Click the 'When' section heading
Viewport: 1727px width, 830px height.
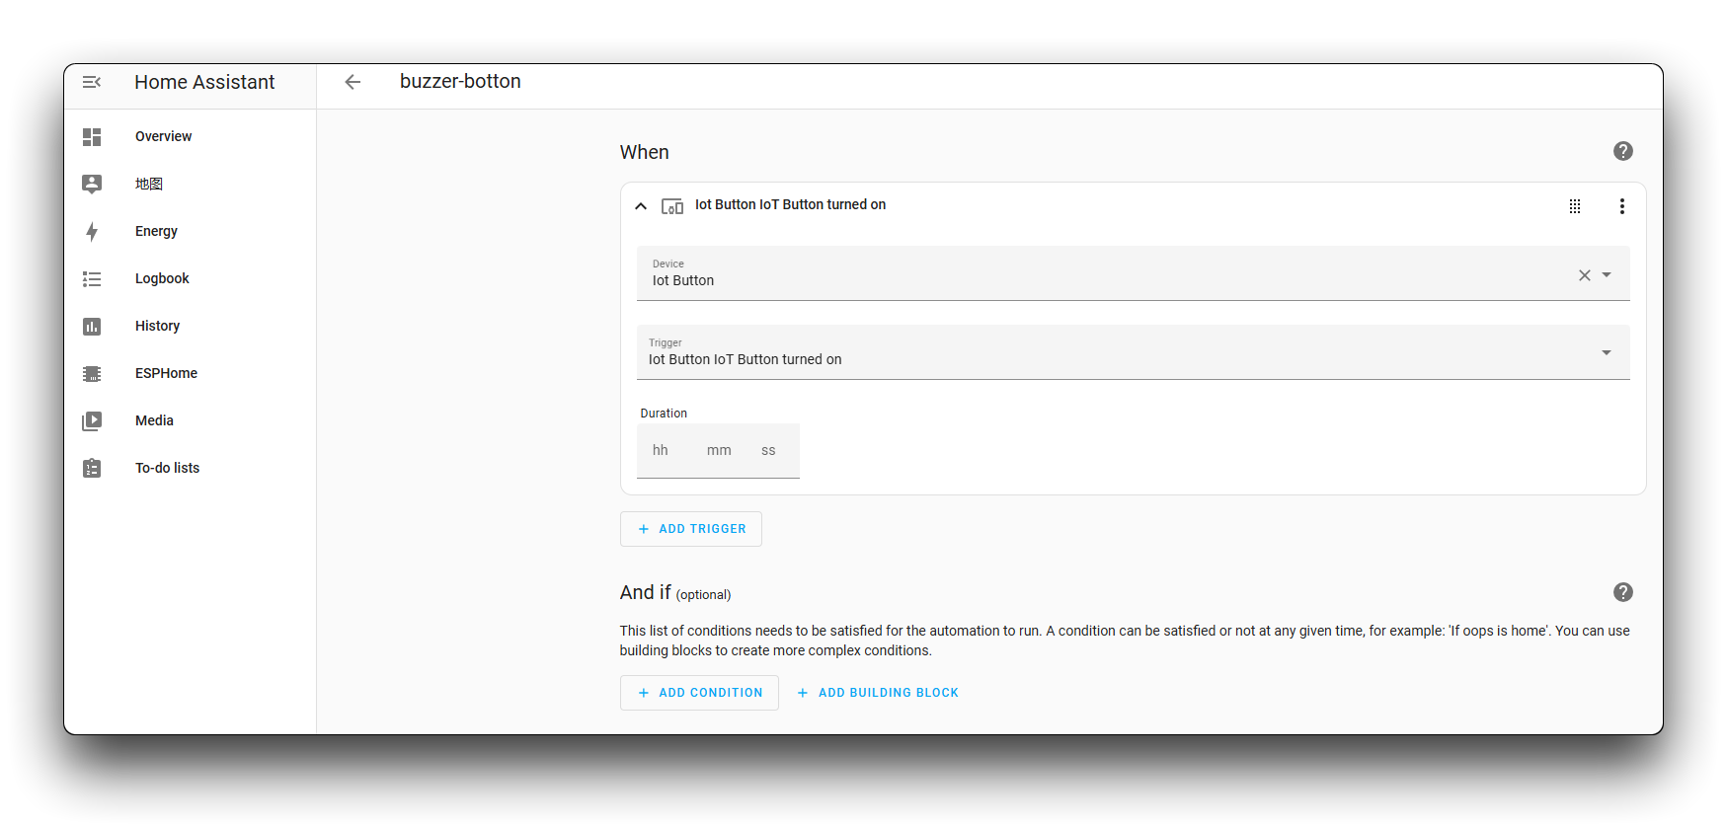tap(645, 153)
